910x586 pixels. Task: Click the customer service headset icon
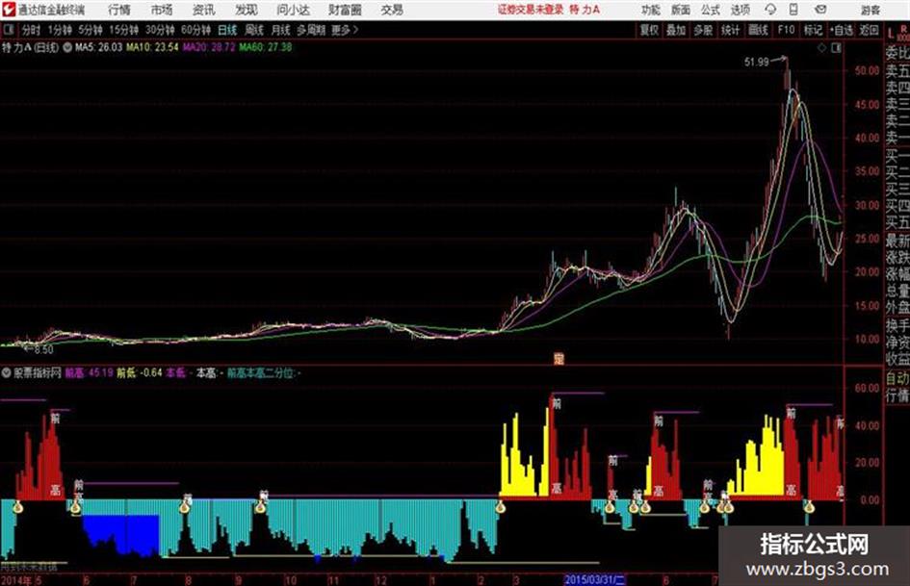(770, 10)
